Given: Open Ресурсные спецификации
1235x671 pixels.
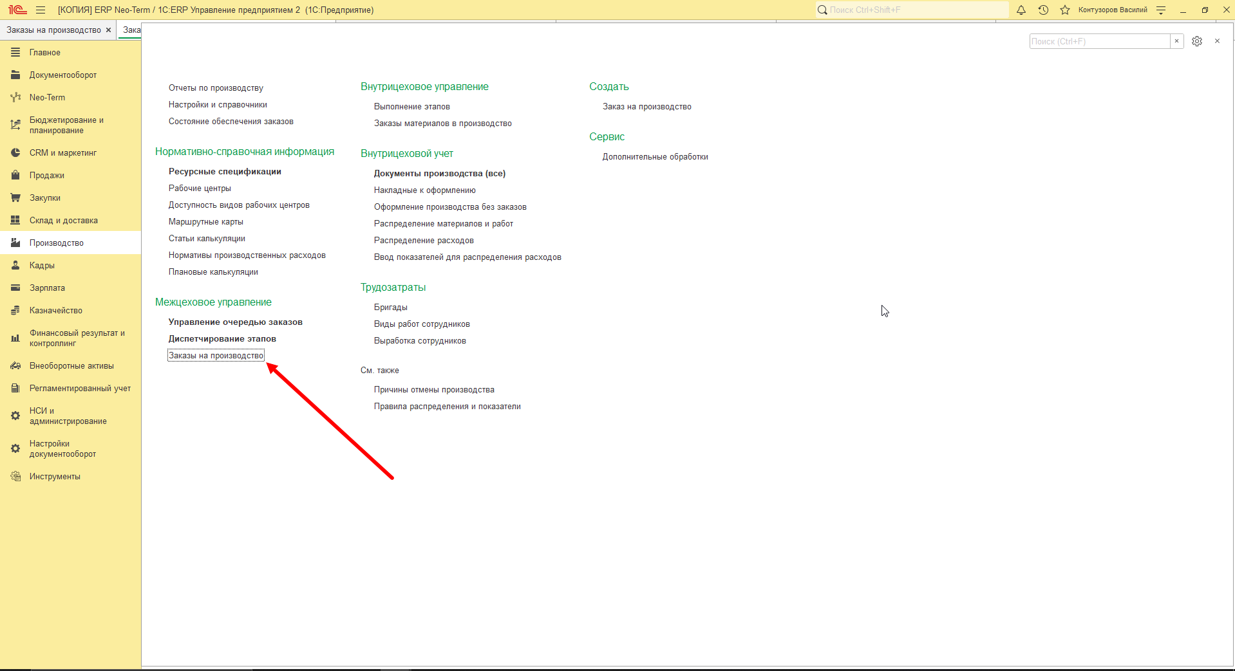Looking at the screenshot, I should [225, 172].
